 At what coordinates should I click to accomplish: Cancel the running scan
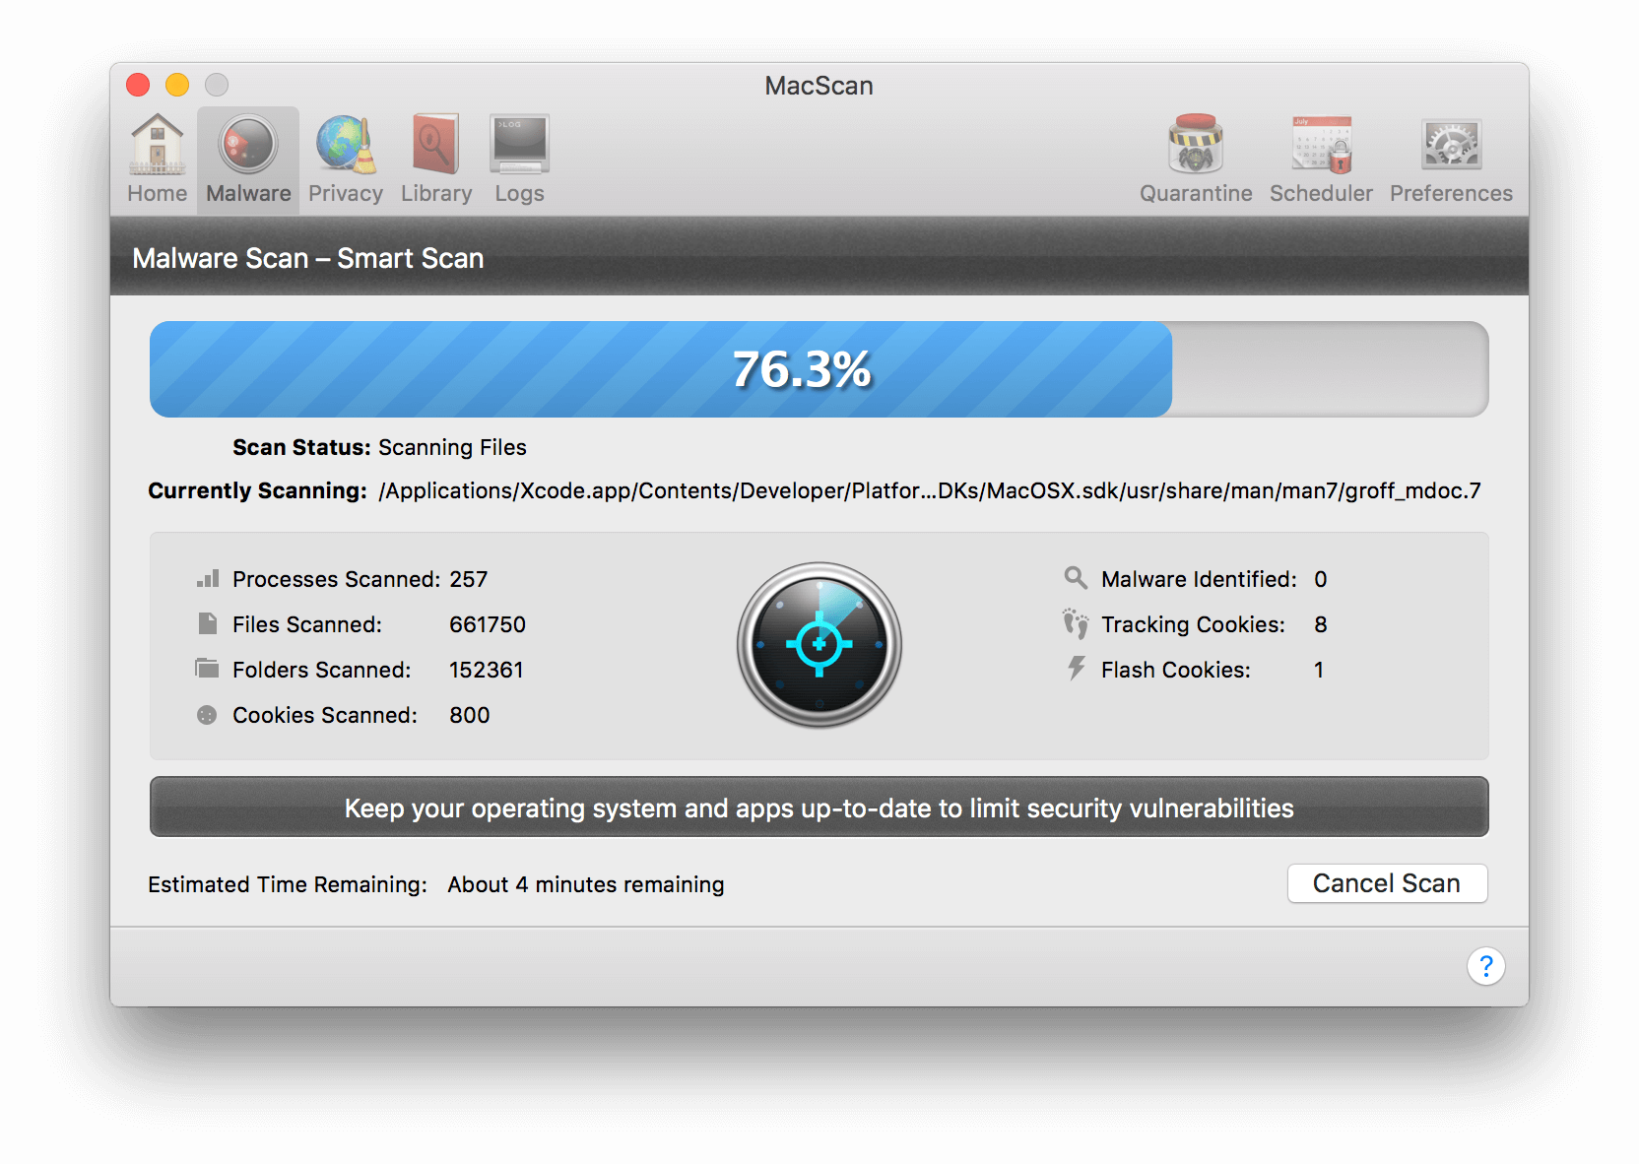[x=1387, y=883]
